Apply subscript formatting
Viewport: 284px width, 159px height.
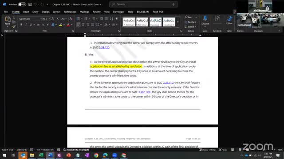click(x=43, y=25)
